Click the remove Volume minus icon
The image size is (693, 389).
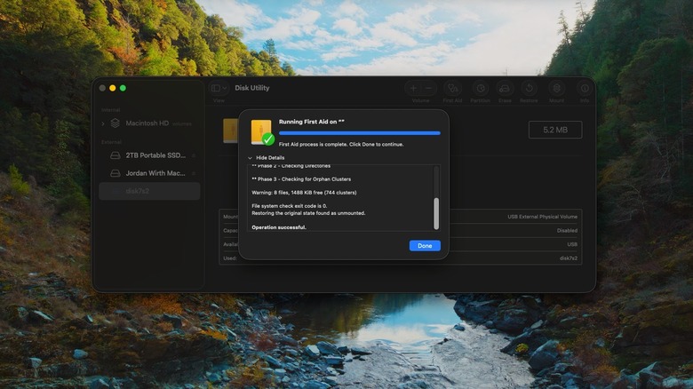pos(428,89)
